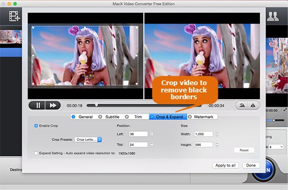The width and height of the screenshot is (288, 190).
Task: Select the Trim radio tab
Action: [x=134, y=117]
